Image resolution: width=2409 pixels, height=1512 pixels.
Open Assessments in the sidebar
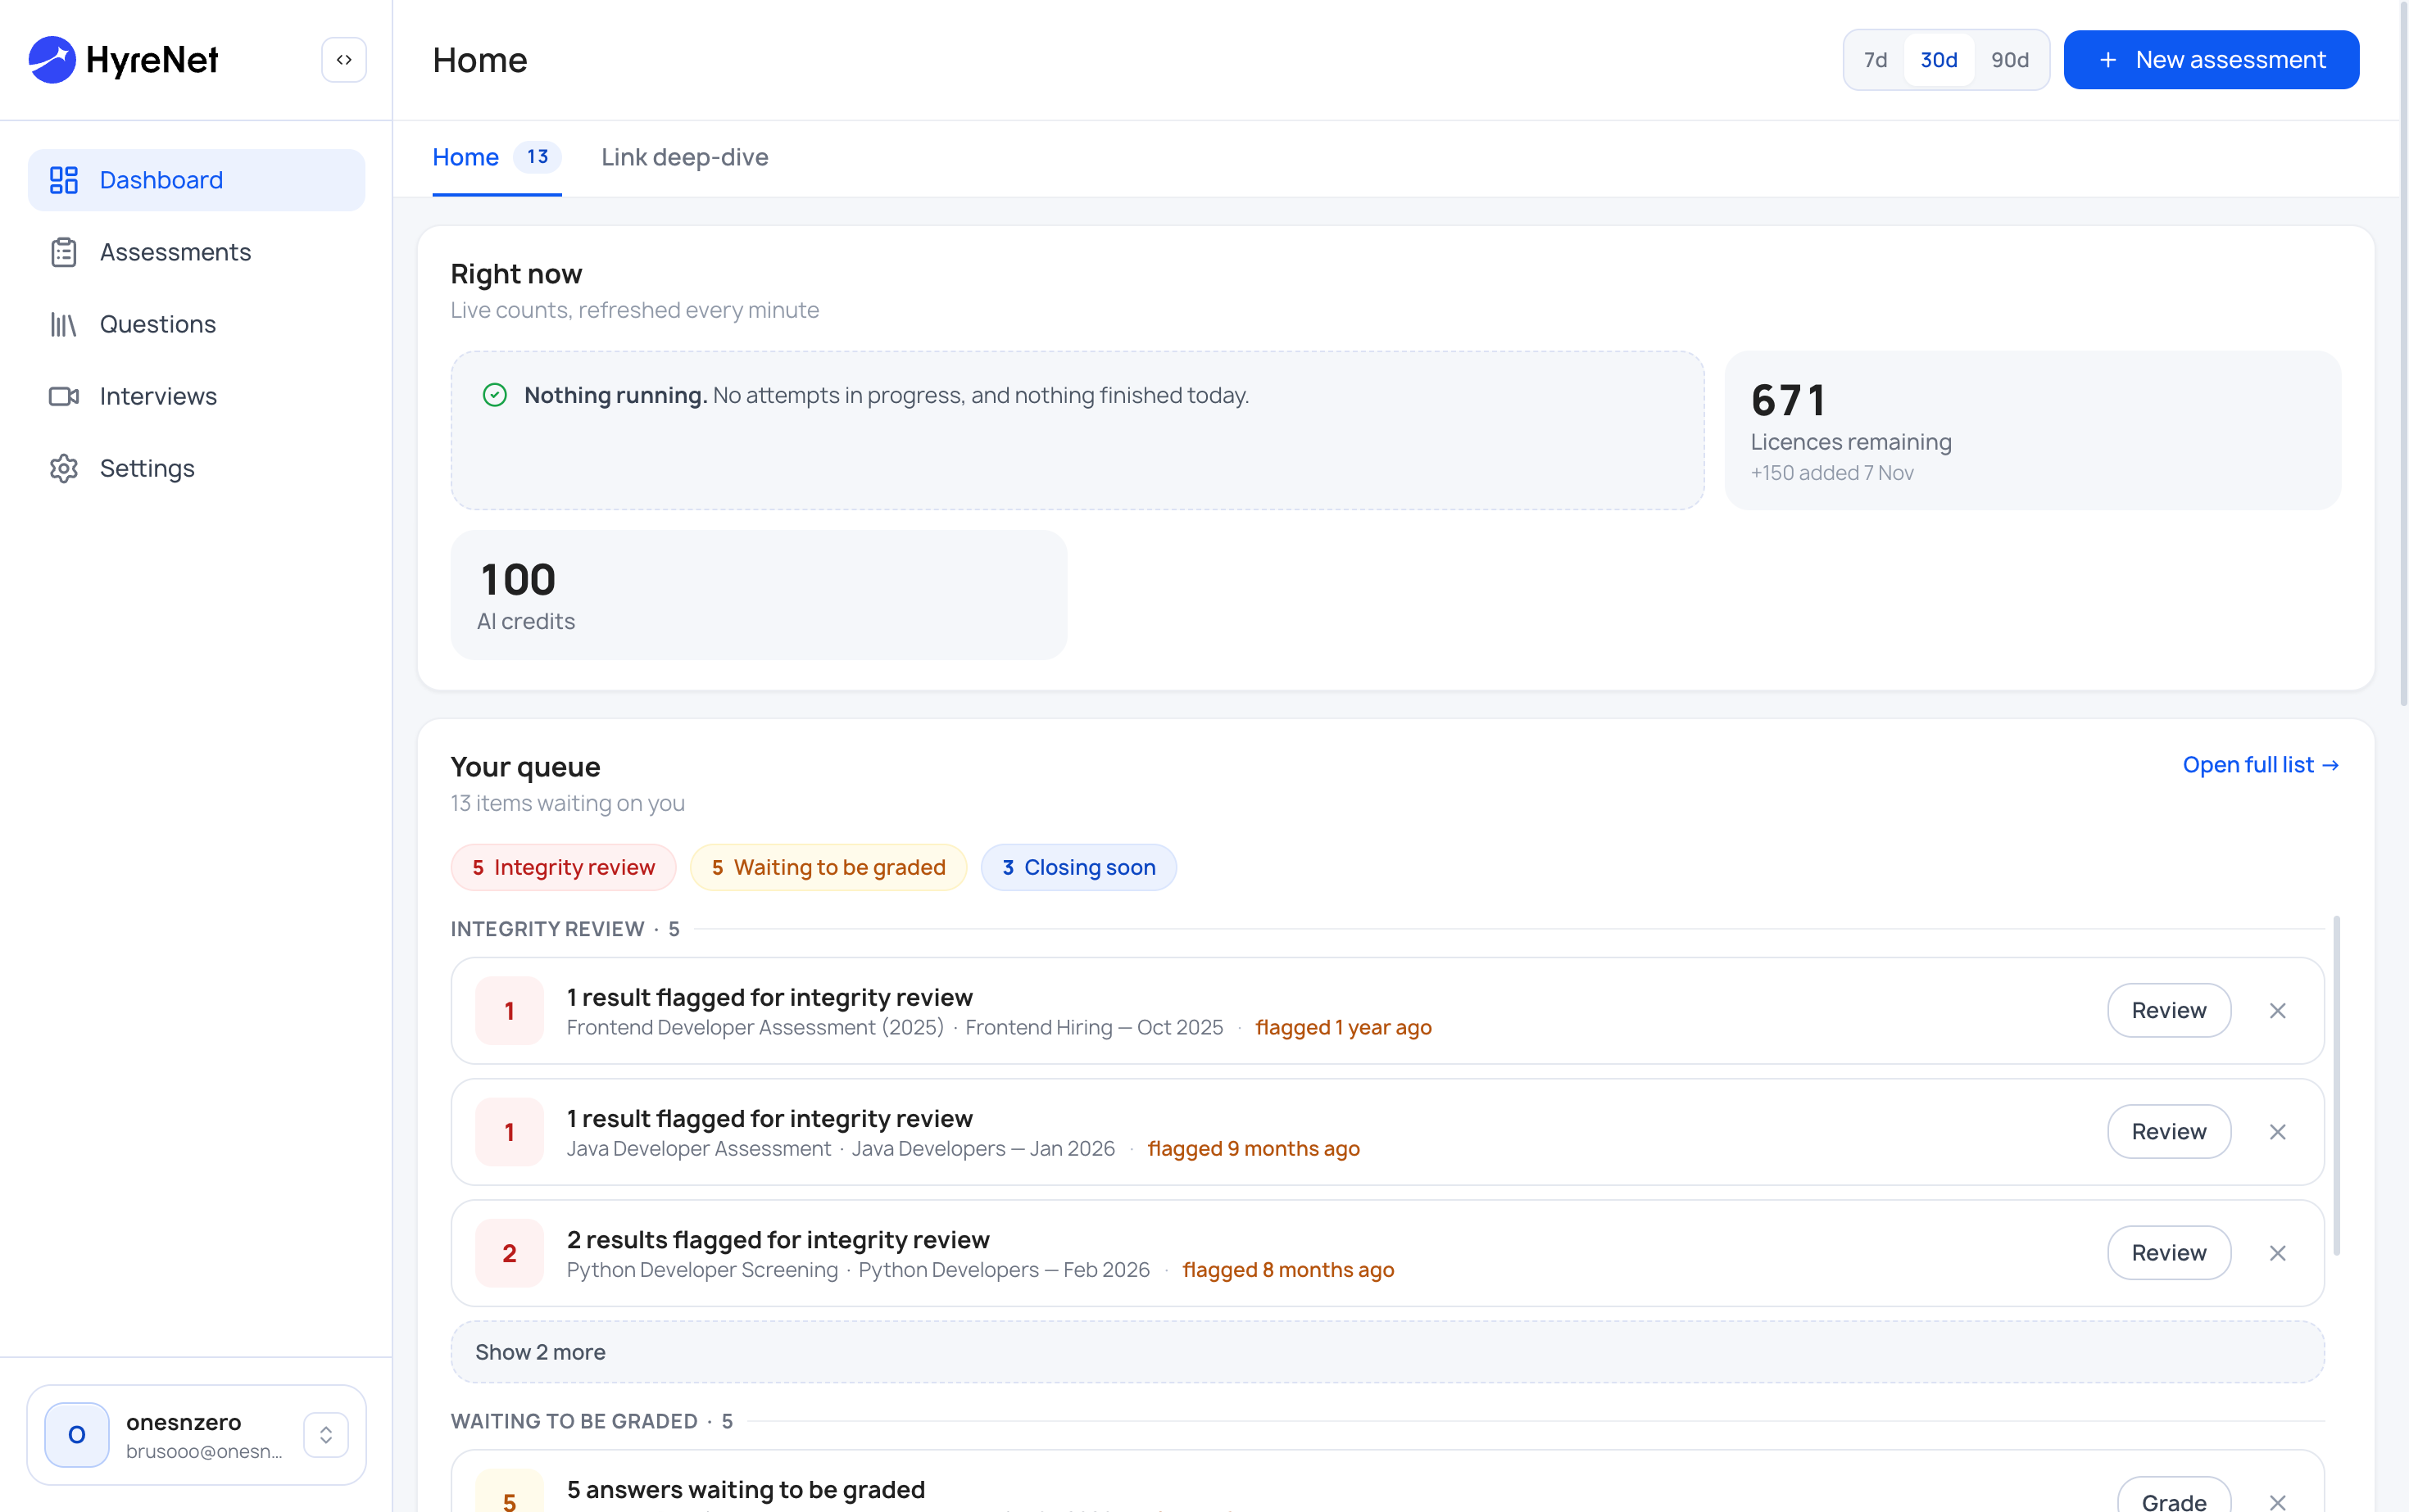196,252
